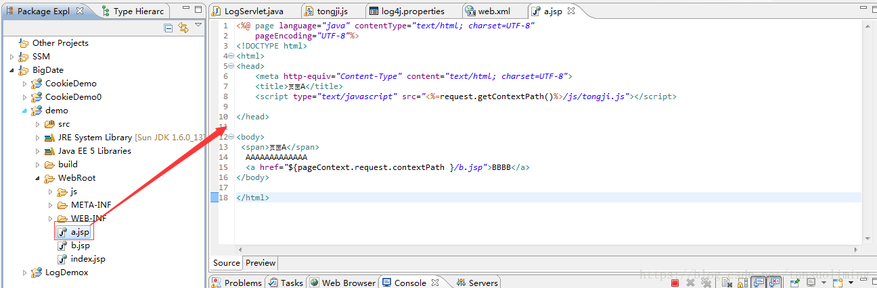Click the demo project icon
The height and width of the screenshot is (288, 877).
pyautogui.click(x=37, y=111)
